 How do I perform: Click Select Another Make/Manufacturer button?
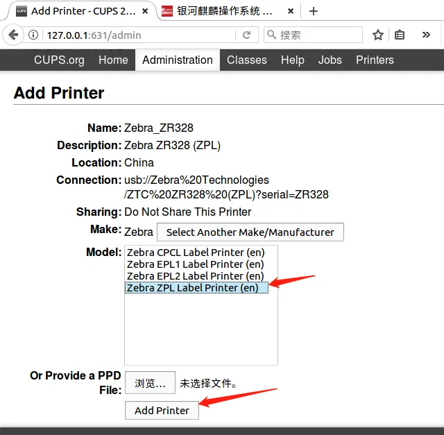tap(250, 232)
